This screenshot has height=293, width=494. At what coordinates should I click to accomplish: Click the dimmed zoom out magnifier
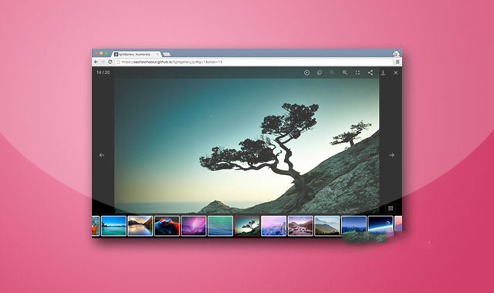click(x=332, y=72)
